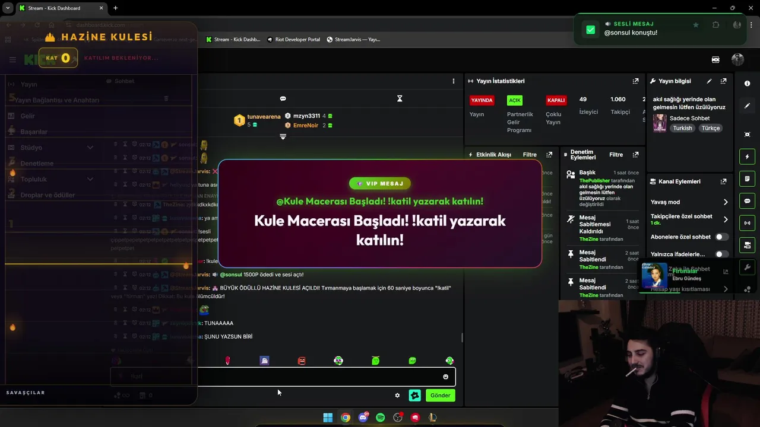Select the Stream - Kick Dashboard browser tab
The width and height of the screenshot is (760, 427).
(61, 8)
